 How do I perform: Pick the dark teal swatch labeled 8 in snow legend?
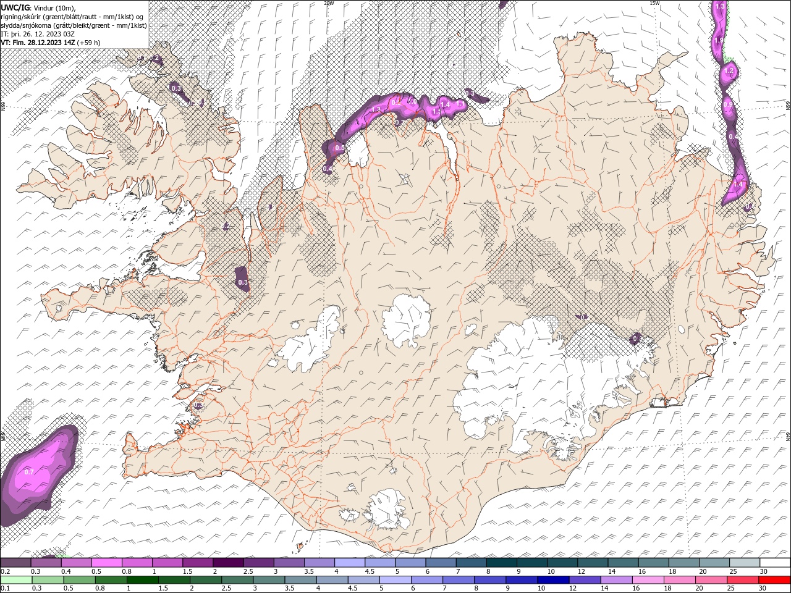click(x=501, y=563)
